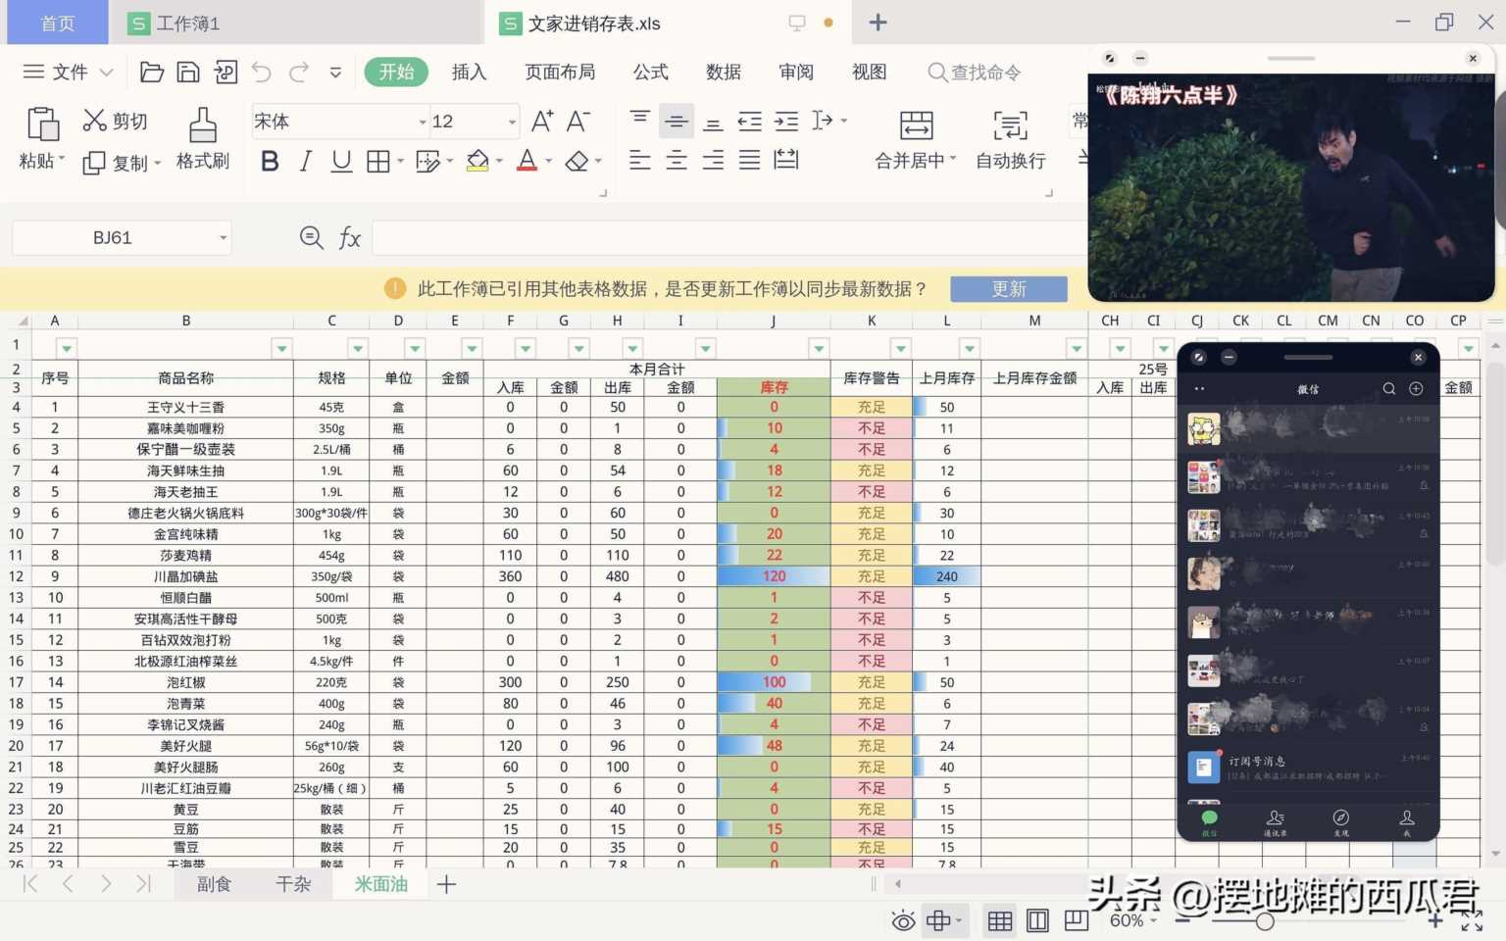
Task: Click the underline formatting icon
Action: [x=340, y=161]
